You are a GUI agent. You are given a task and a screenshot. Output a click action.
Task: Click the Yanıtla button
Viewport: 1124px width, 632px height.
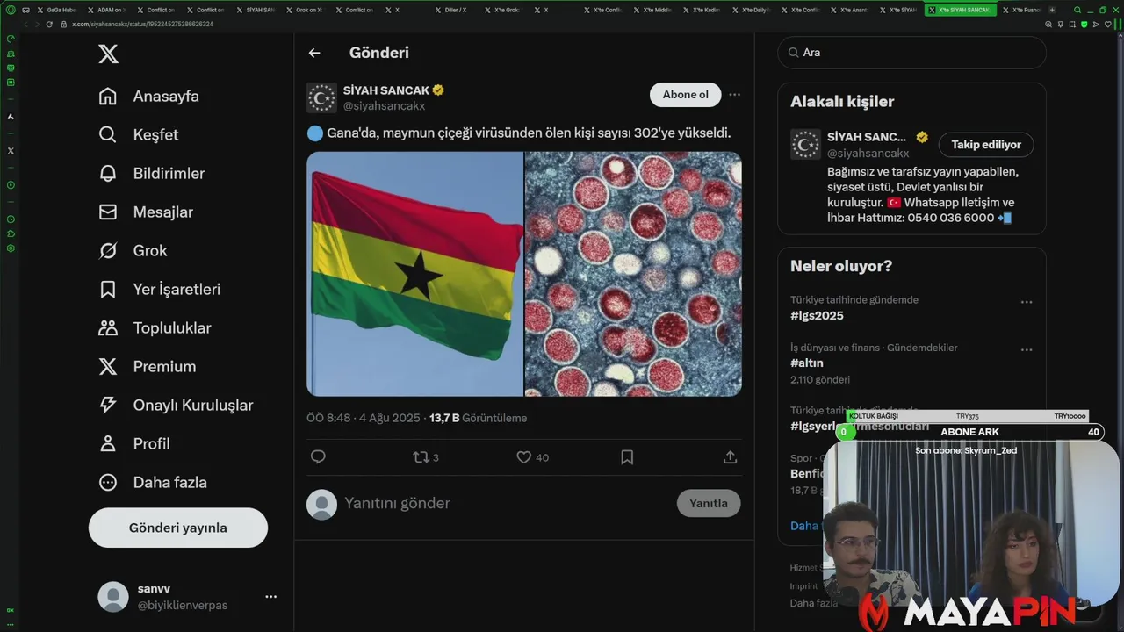[709, 503]
